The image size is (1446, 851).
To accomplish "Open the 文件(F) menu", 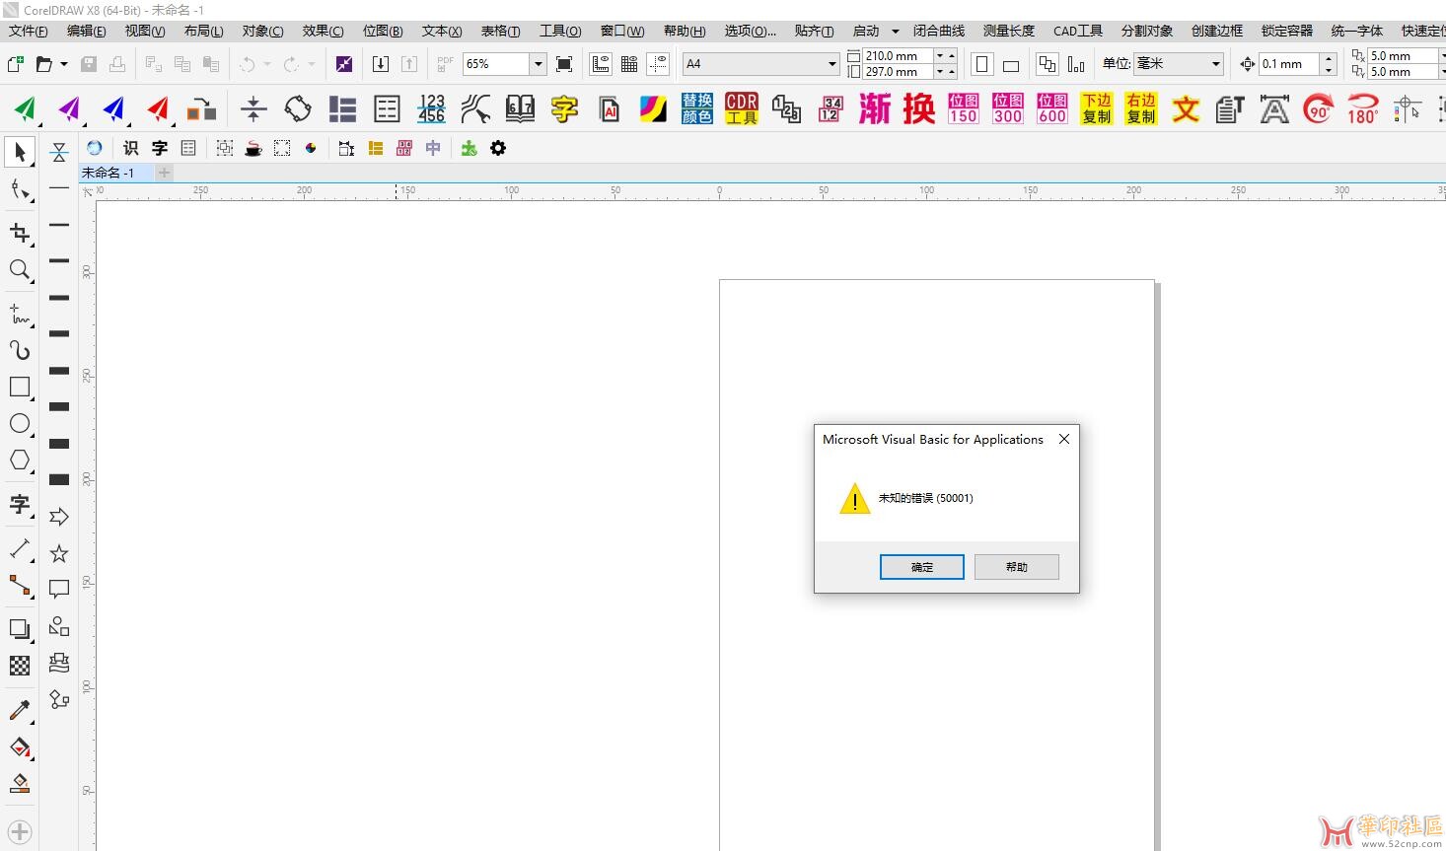I will tap(29, 32).
